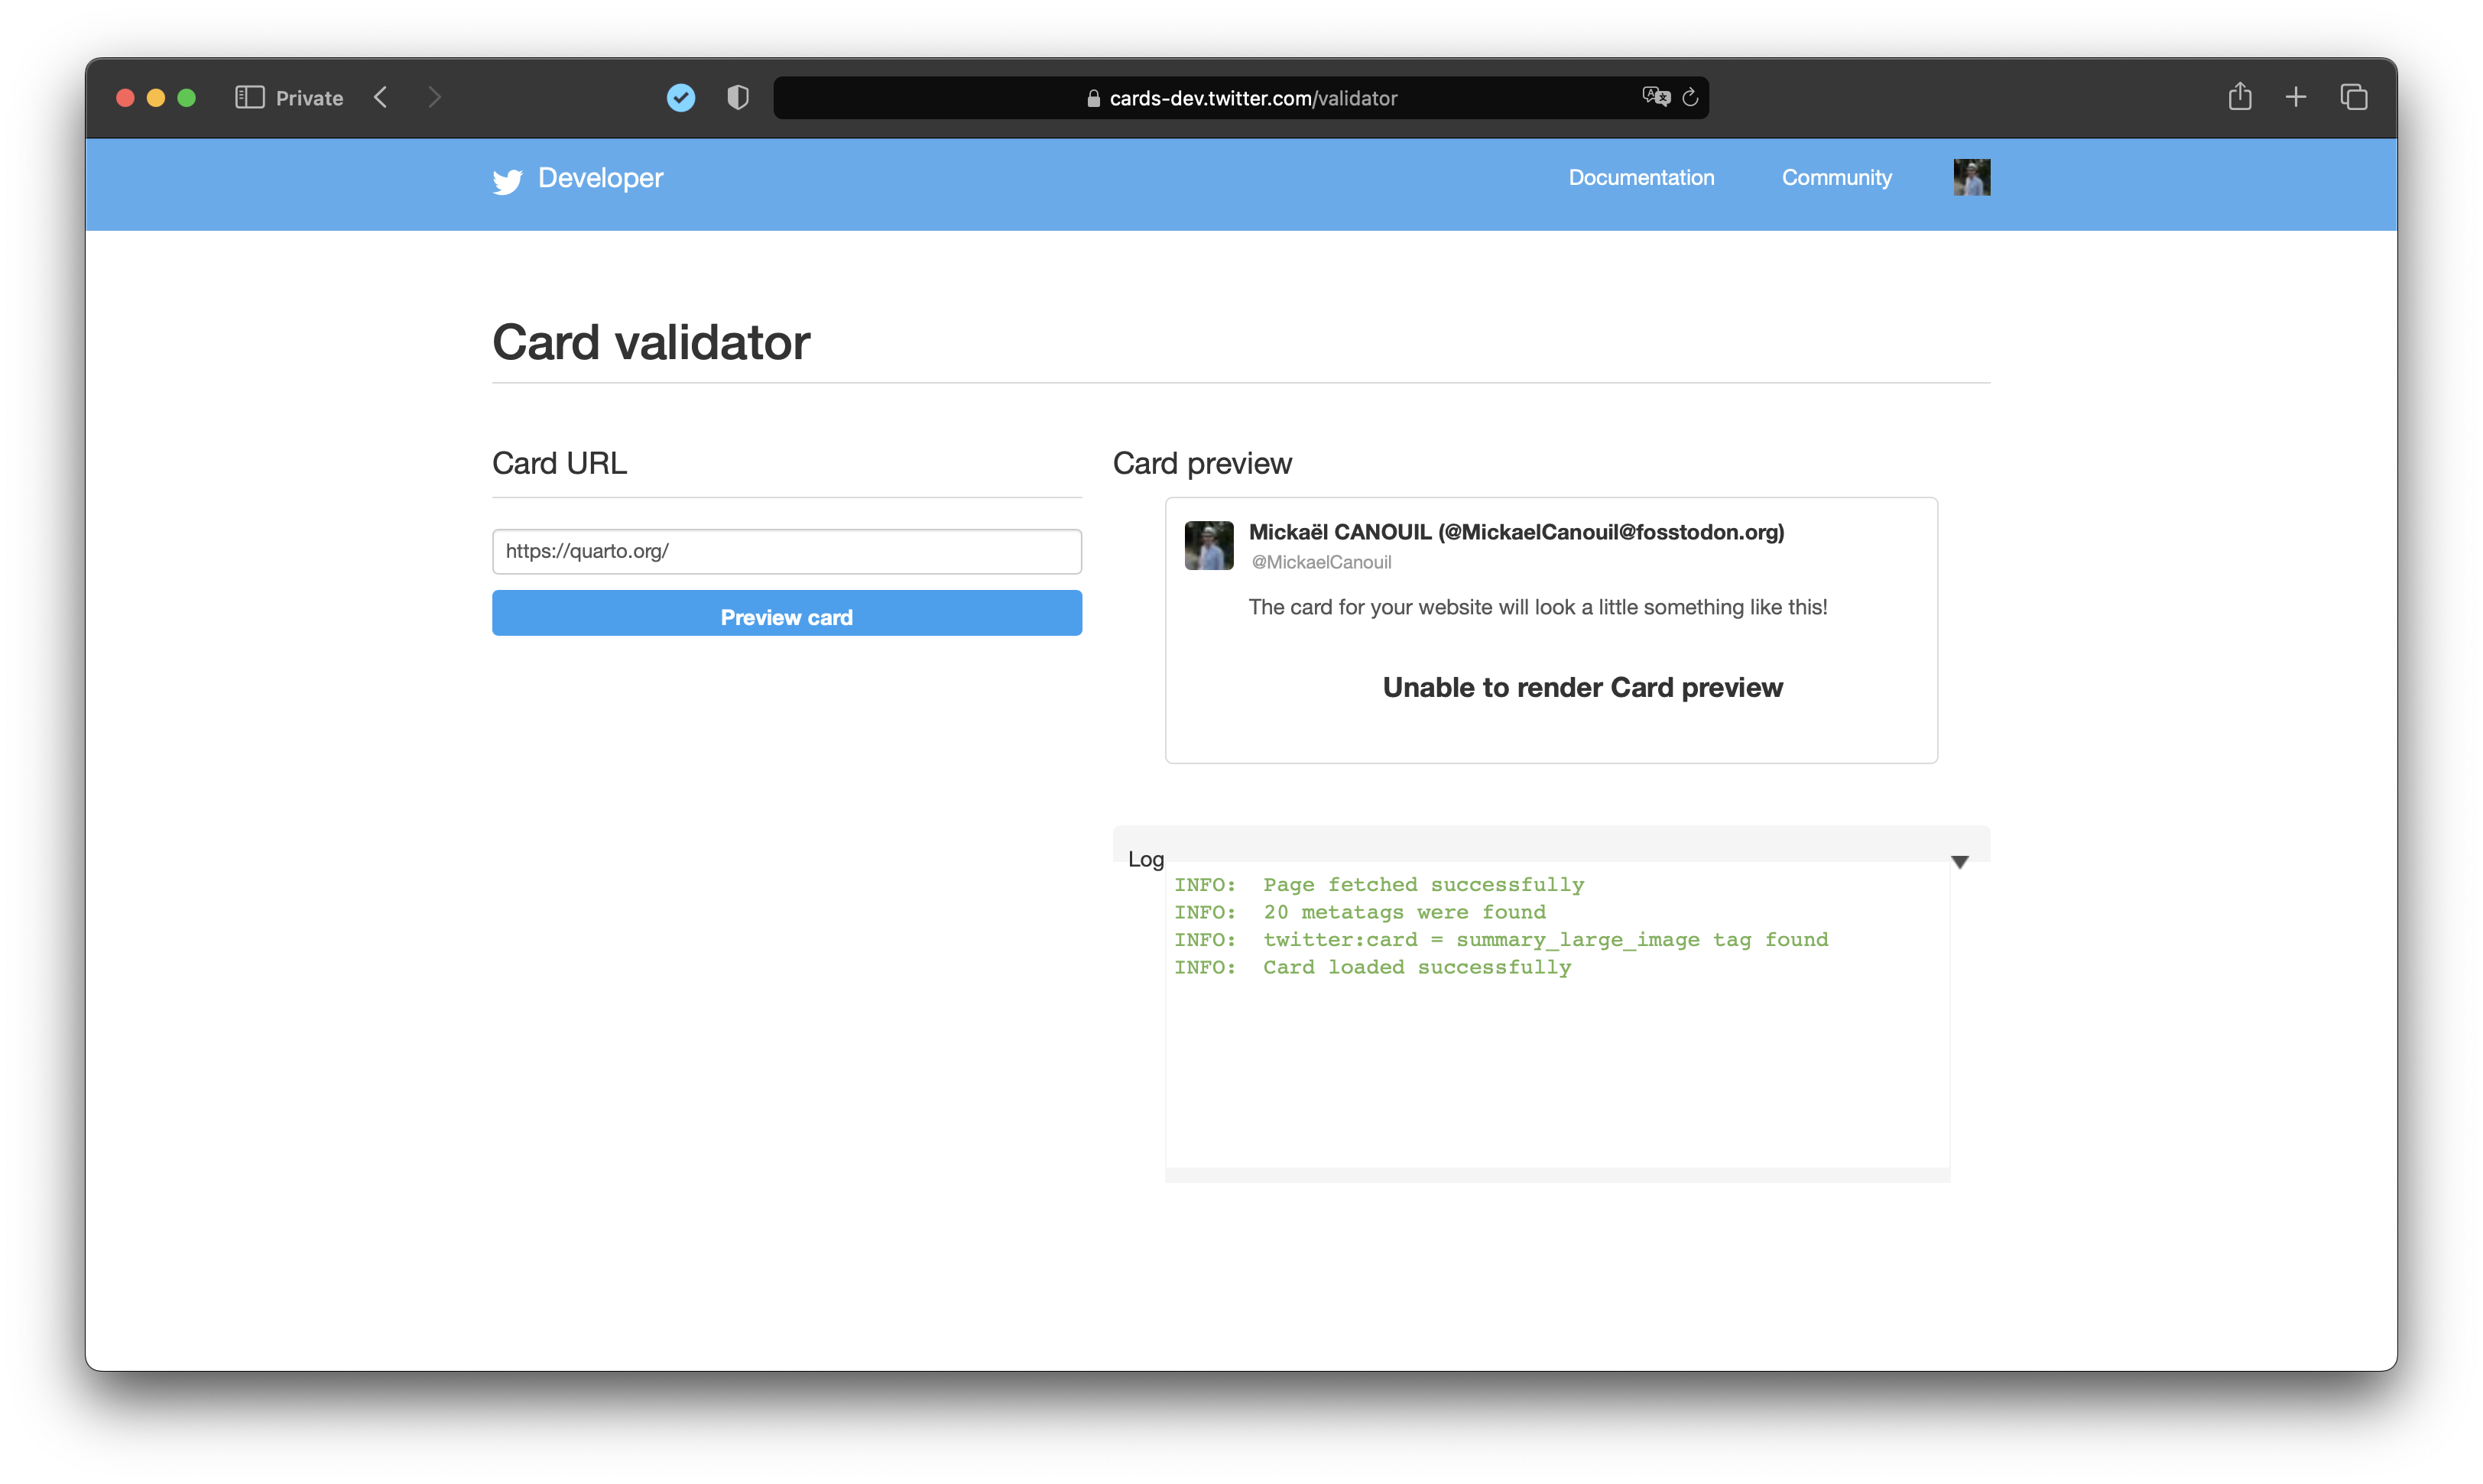This screenshot has width=2483, height=1484.
Task: Open a new tab with plus icon
Action: (x=2296, y=97)
